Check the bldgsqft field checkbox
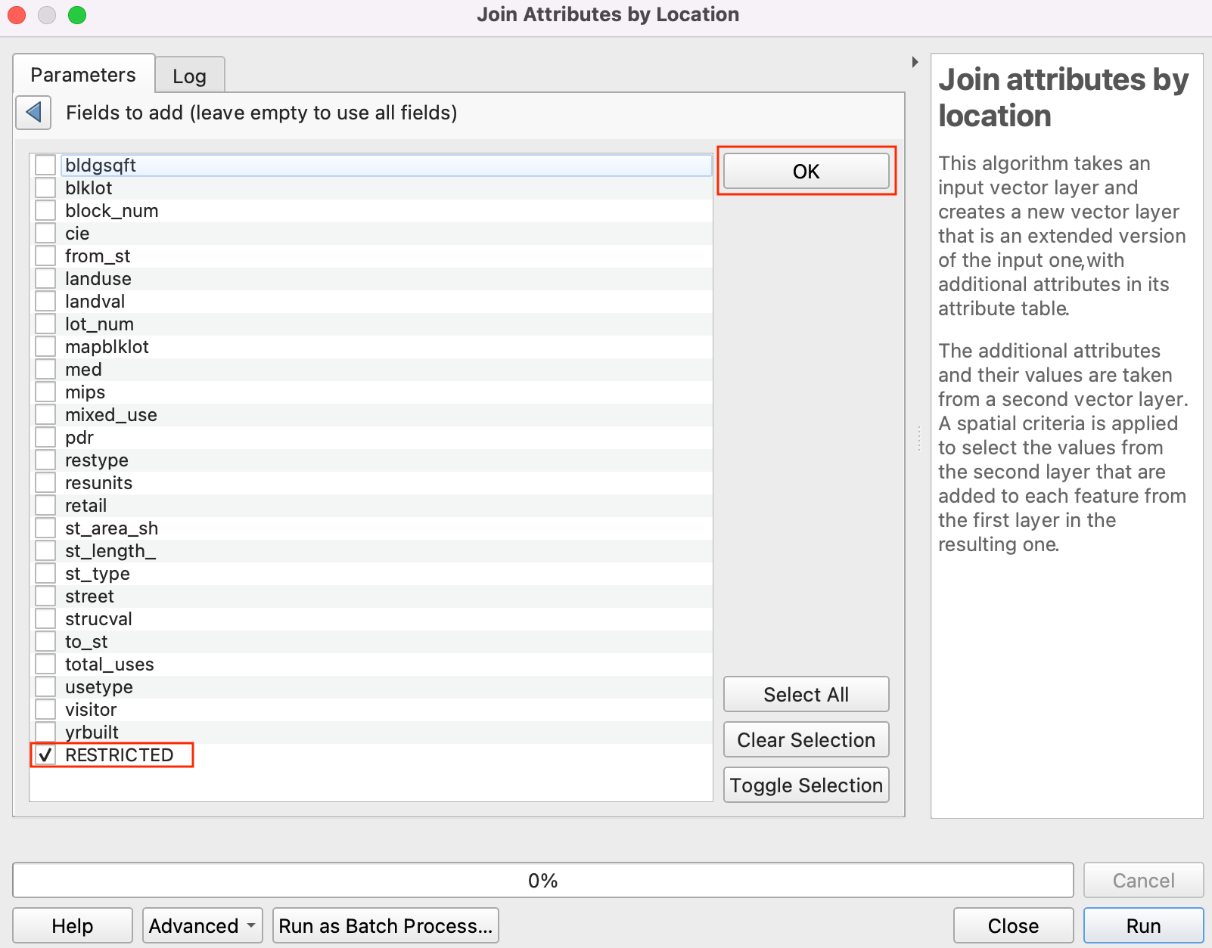The height and width of the screenshot is (948, 1212). coord(45,166)
